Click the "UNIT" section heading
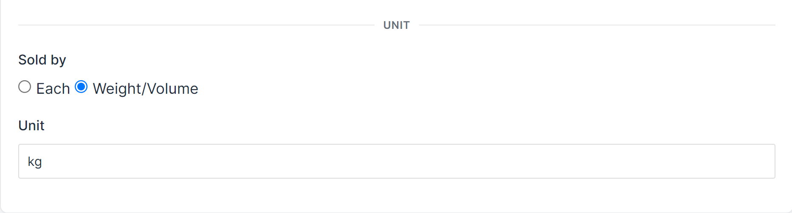Image resolution: width=792 pixels, height=213 pixels. point(396,25)
